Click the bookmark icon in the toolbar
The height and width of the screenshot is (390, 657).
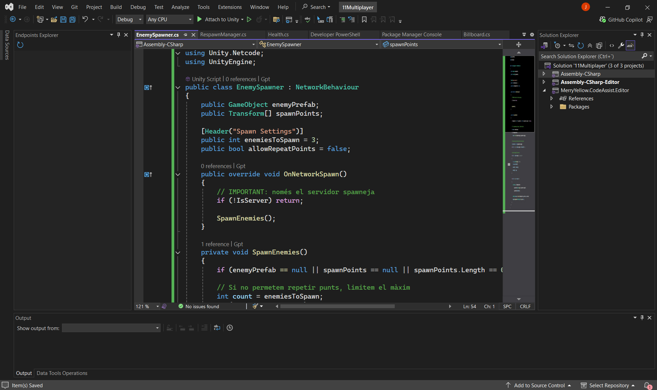point(364,20)
